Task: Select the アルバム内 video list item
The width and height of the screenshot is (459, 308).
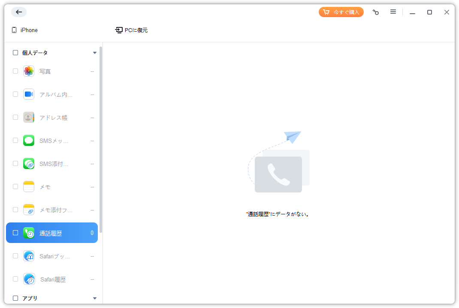Action: pos(56,95)
